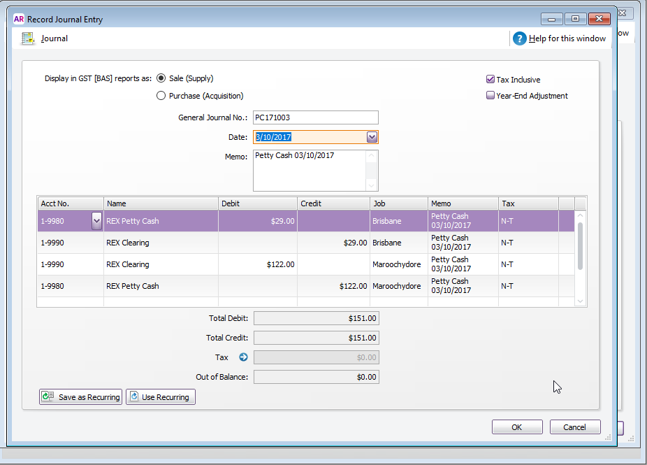The image size is (647, 465).
Task: Open the Journal icon in the toolbar
Action: (x=28, y=38)
